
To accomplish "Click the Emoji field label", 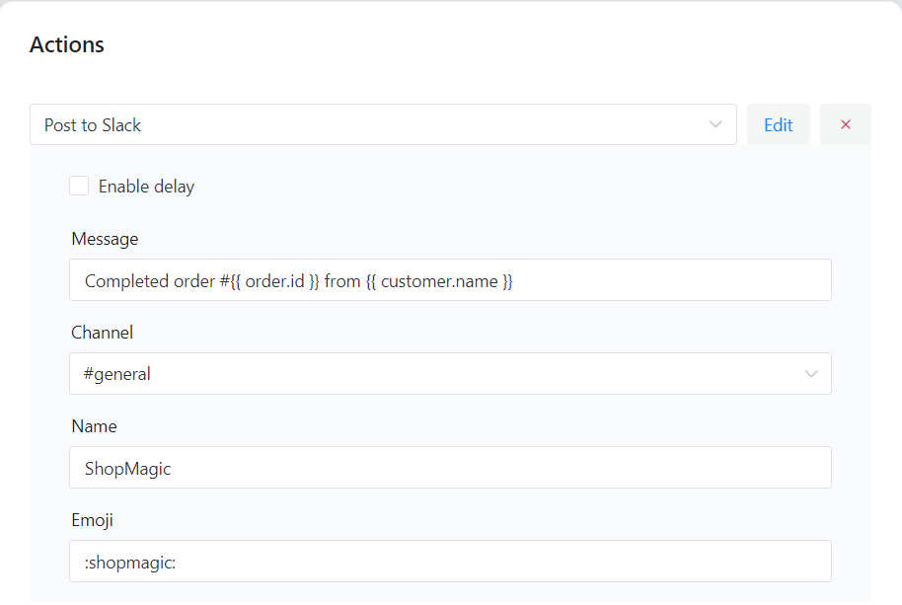I will click(92, 520).
